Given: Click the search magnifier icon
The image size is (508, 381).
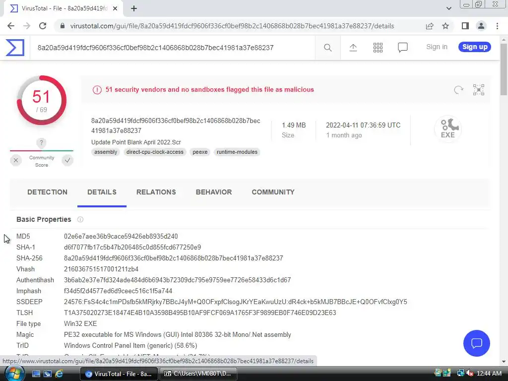Looking at the screenshot, I should (x=327, y=48).
